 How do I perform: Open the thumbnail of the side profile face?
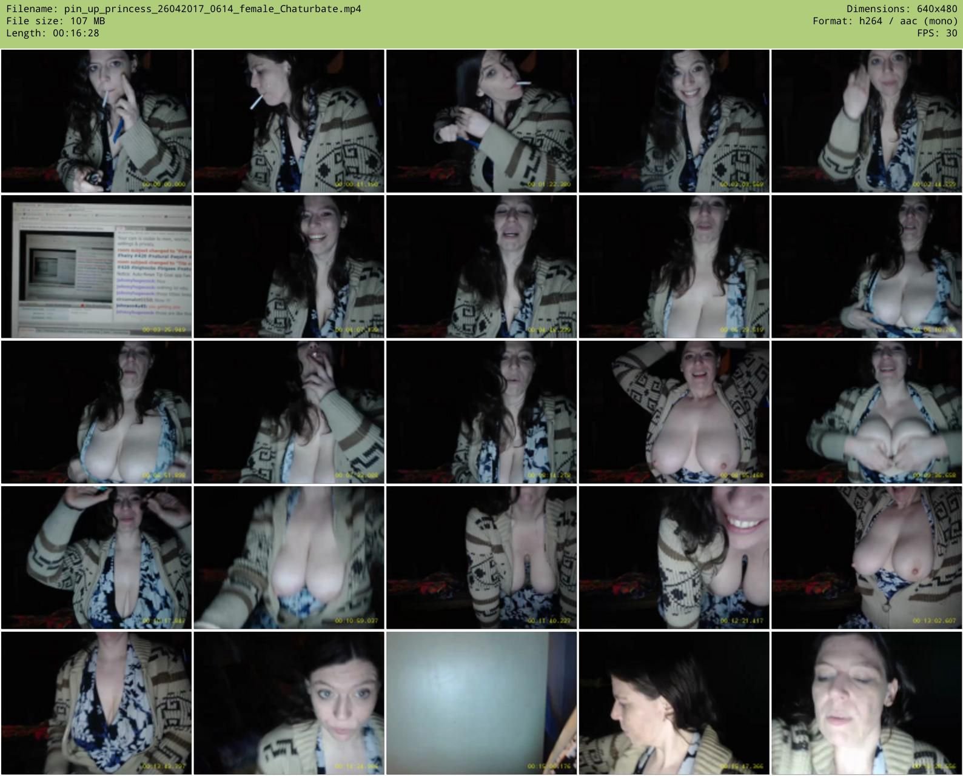pos(674,703)
